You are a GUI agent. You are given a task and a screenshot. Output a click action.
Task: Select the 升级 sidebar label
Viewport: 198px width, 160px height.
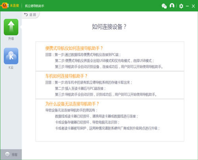click(11, 39)
